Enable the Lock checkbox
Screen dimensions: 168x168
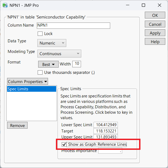coord(40,34)
